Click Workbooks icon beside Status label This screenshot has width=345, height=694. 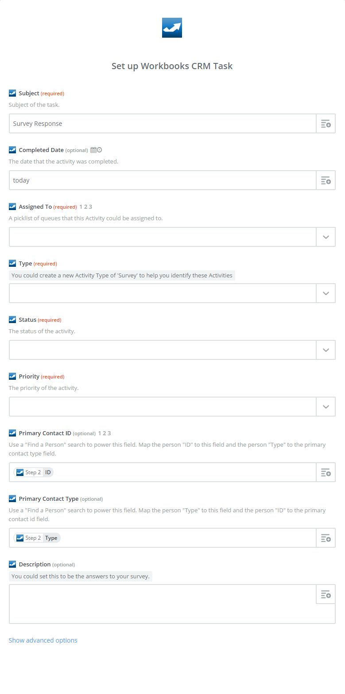(12, 320)
